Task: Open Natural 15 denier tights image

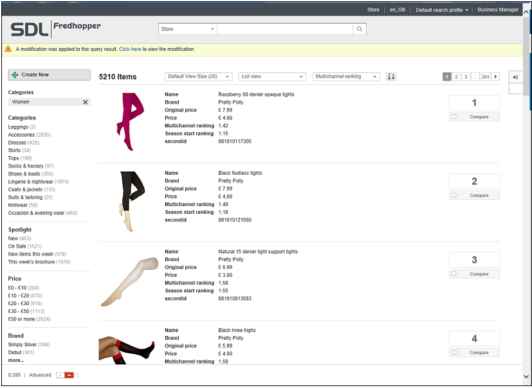Action: (129, 281)
